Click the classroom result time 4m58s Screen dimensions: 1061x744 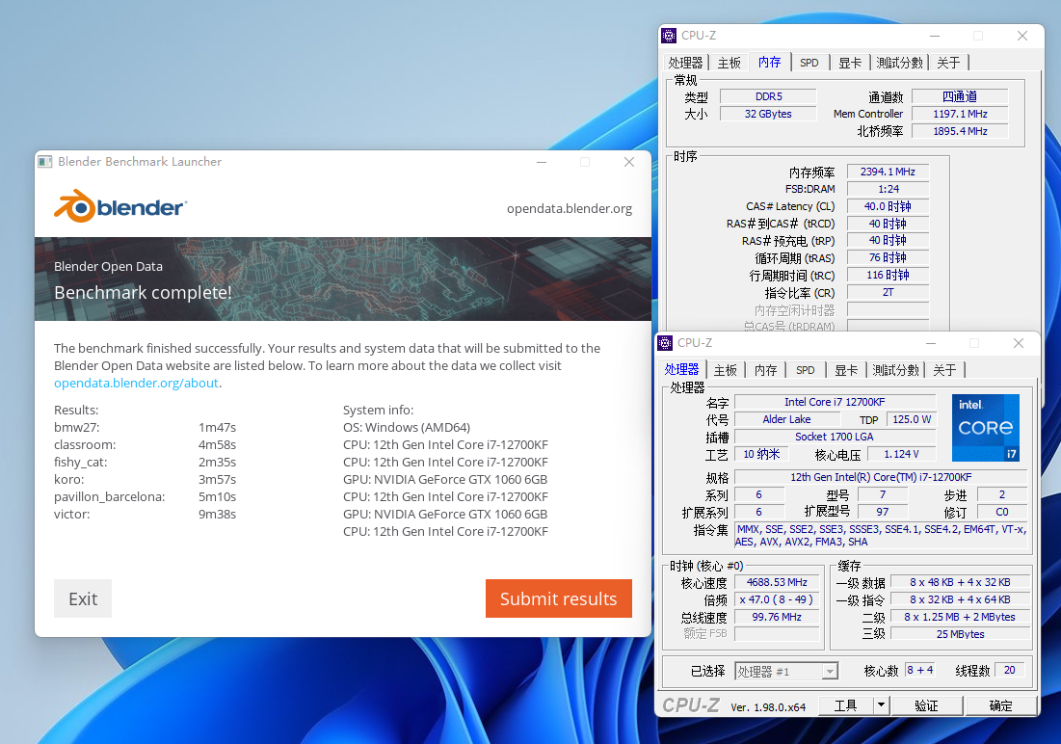(x=217, y=445)
